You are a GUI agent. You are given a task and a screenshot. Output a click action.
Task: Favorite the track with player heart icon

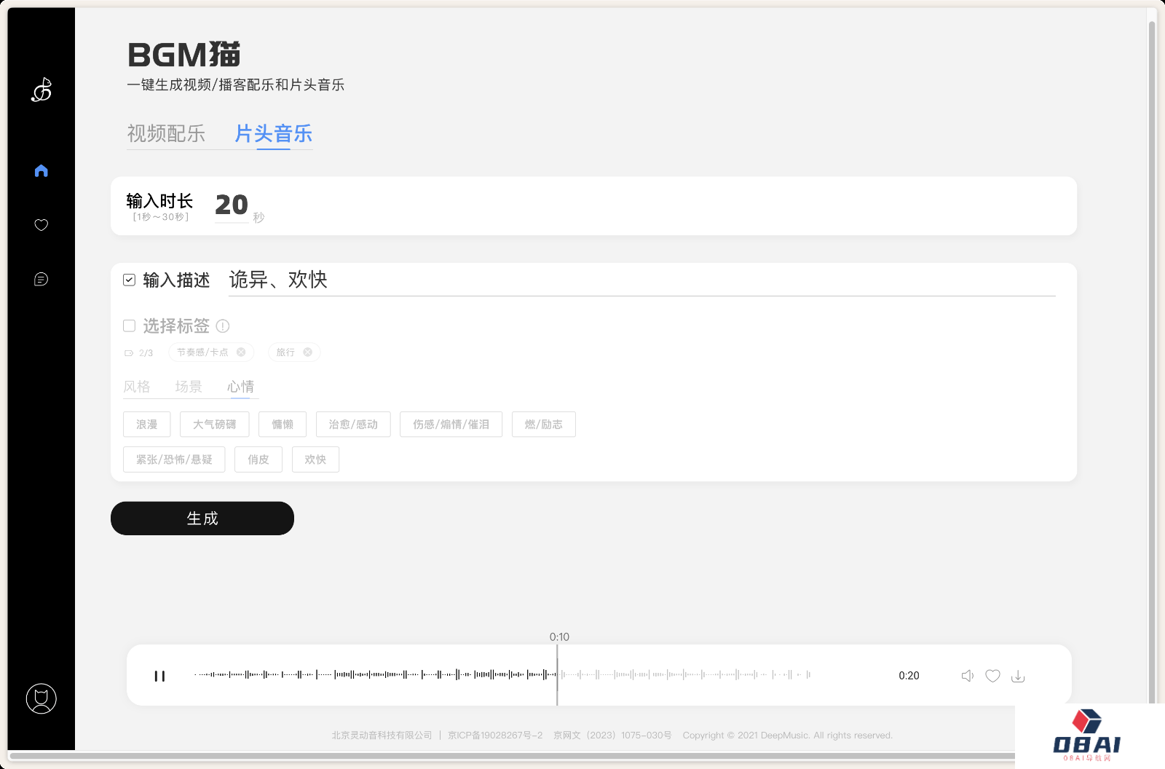pyautogui.click(x=992, y=676)
